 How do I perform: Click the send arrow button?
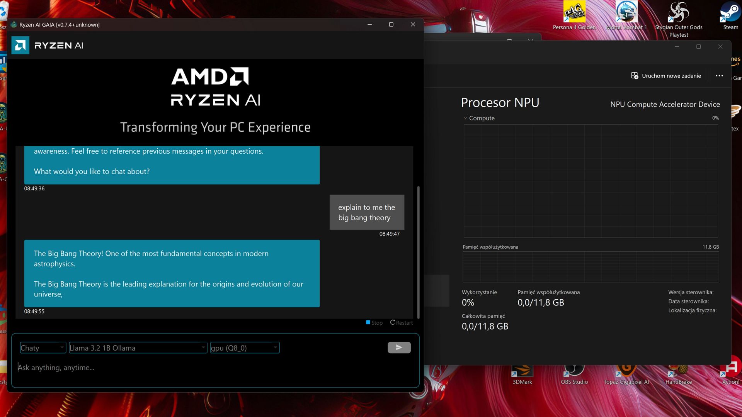[399, 347]
